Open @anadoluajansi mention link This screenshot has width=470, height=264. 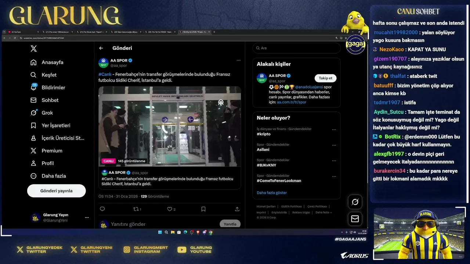pyautogui.click(x=309, y=87)
